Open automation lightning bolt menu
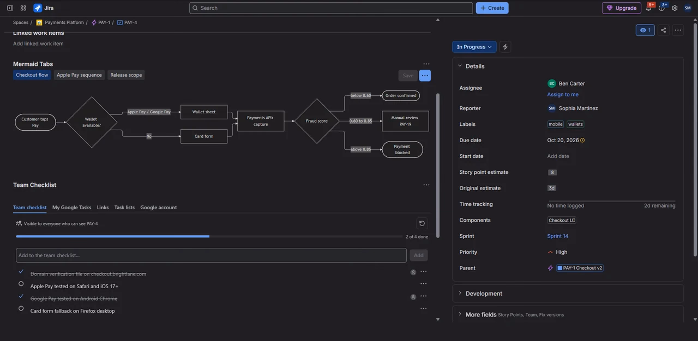Image resolution: width=698 pixels, height=341 pixels. pyautogui.click(x=505, y=47)
